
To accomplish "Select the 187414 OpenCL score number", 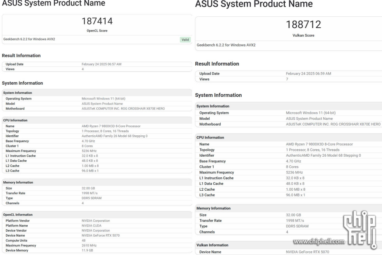I will [x=97, y=21].
